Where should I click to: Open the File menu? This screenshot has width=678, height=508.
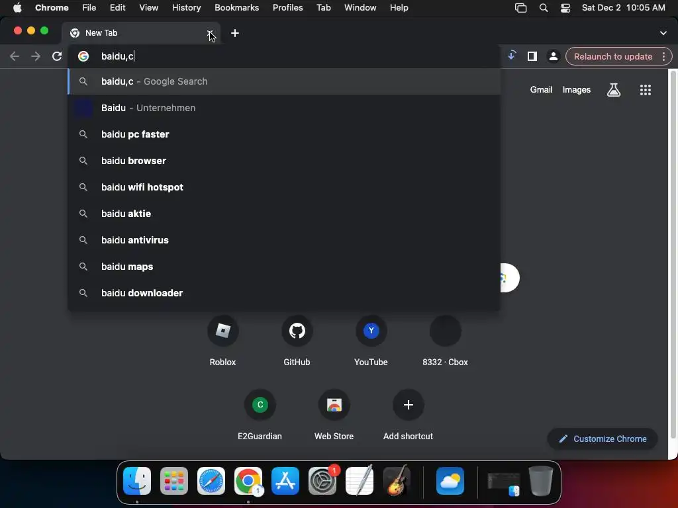(x=89, y=8)
